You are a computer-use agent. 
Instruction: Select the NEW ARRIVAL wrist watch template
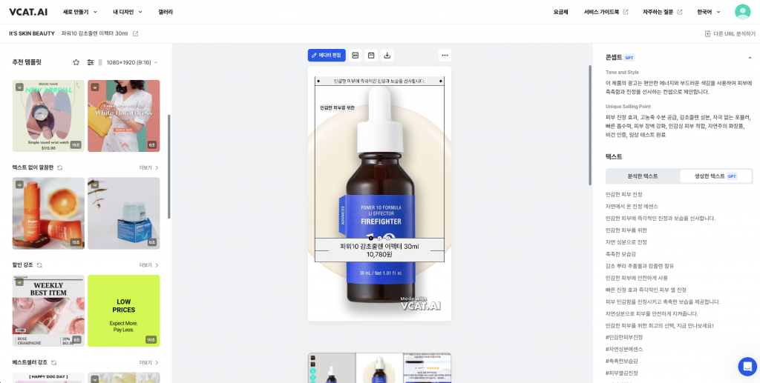tap(48, 116)
